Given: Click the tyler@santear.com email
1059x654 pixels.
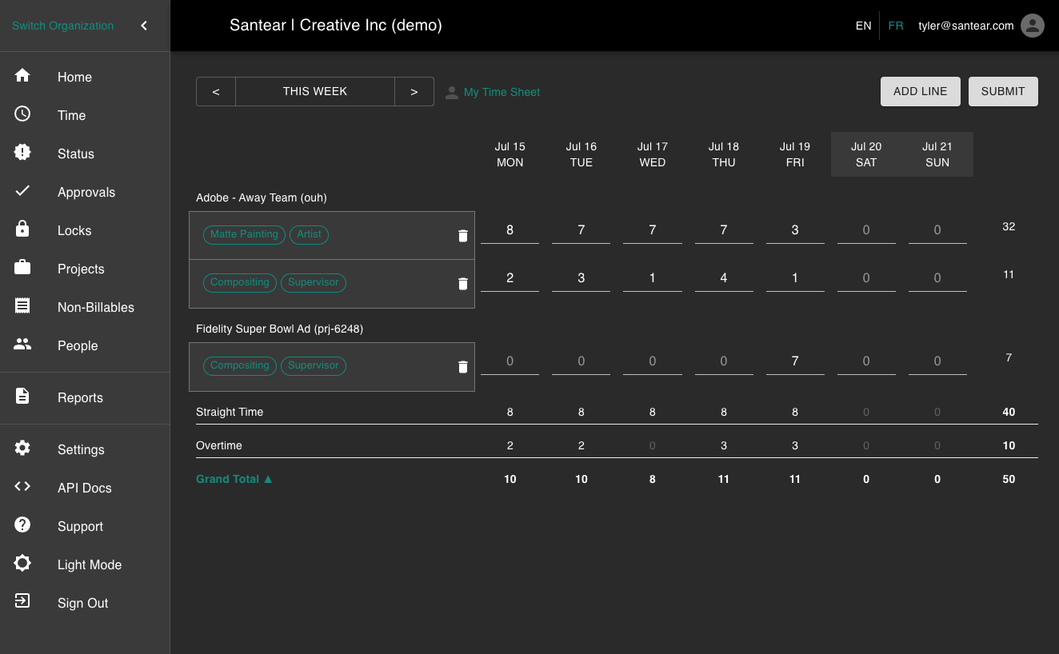Looking at the screenshot, I should pos(966,26).
